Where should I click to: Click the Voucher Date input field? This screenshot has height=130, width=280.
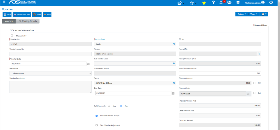point(49,64)
